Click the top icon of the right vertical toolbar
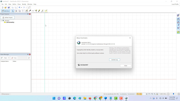Viewport: 180px width, 101px height. click(x=178, y=15)
